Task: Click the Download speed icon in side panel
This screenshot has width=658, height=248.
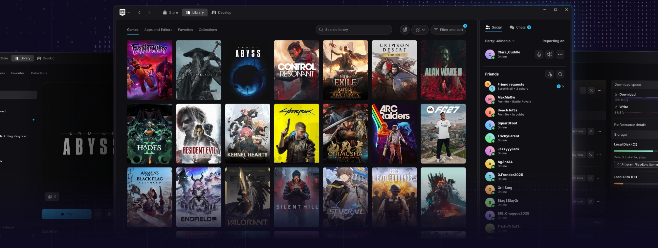Action: pos(616,94)
